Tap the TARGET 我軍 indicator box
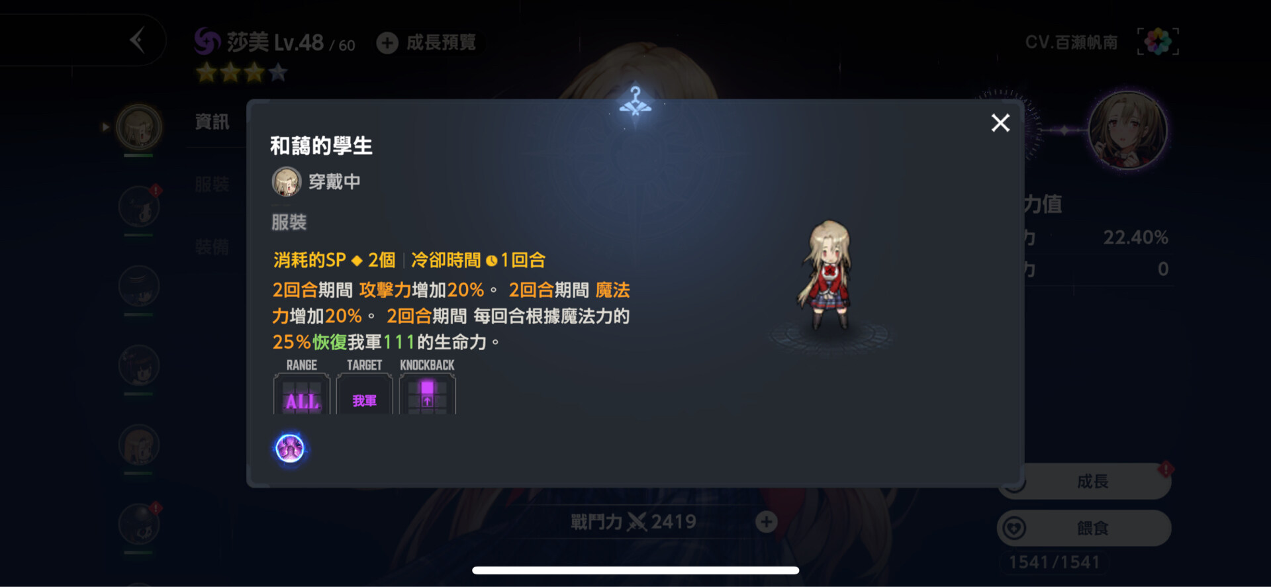Image resolution: width=1271 pixels, height=587 pixels. [x=365, y=394]
